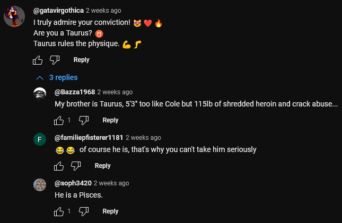Like @familiepfisterer1181's reply
342x223 pixels.
(59, 166)
